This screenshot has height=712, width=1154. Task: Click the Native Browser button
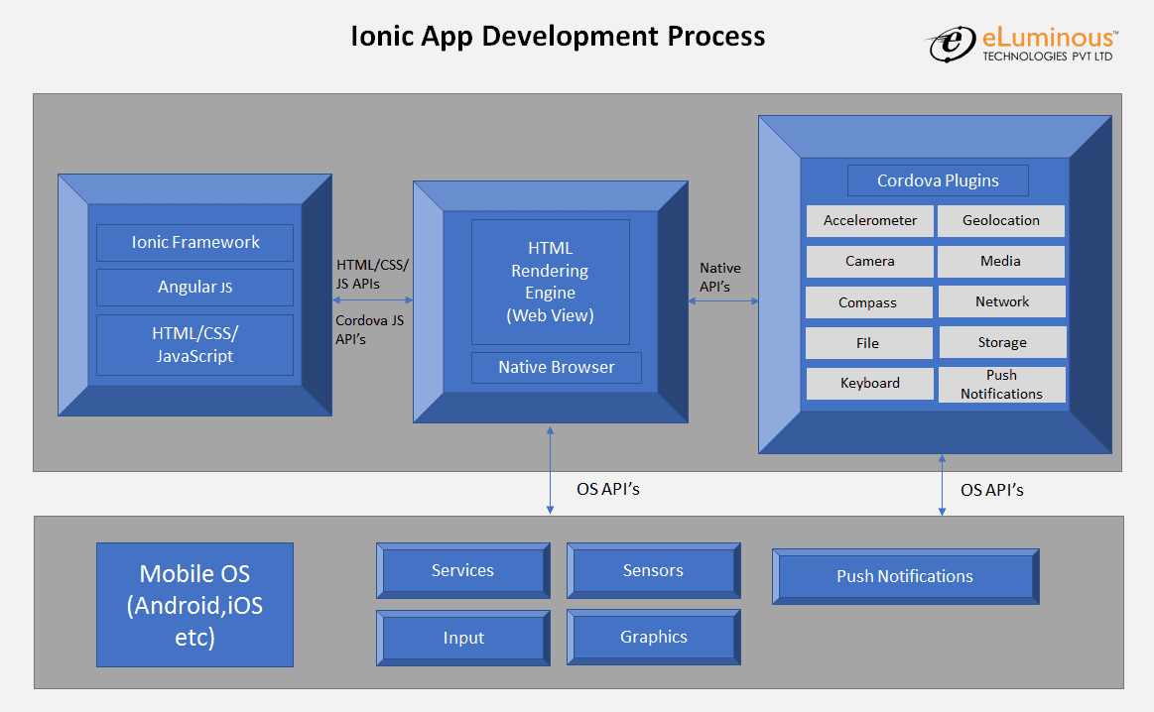(x=556, y=367)
